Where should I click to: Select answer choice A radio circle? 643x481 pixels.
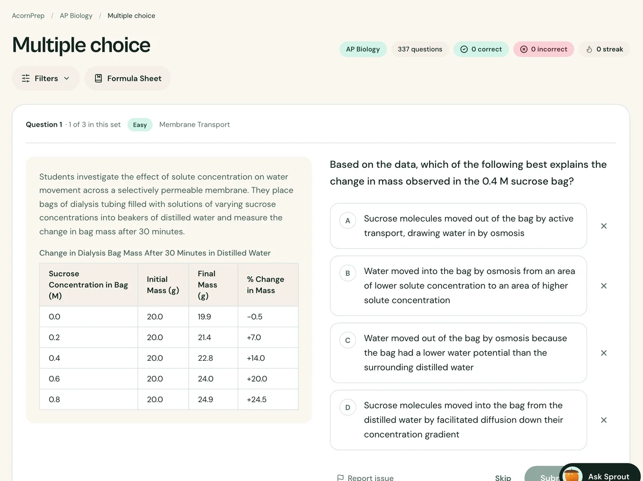pyautogui.click(x=348, y=220)
